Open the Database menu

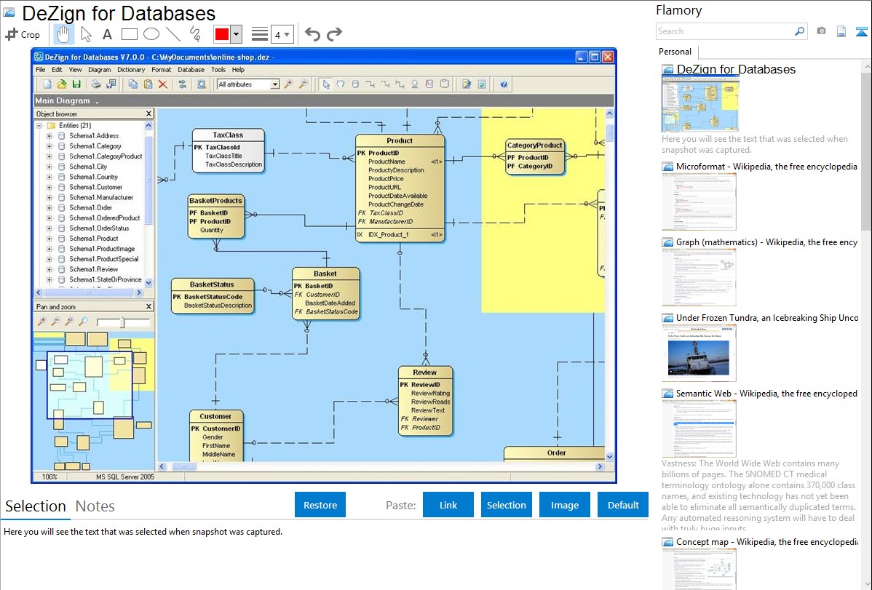click(191, 70)
